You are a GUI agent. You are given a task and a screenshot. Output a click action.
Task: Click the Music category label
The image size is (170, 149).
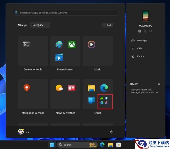(98, 70)
